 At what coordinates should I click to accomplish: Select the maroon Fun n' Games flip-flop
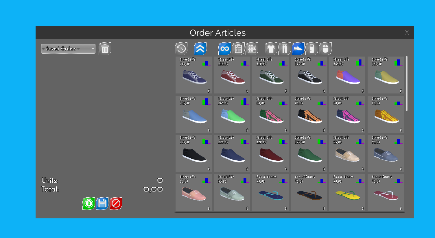click(x=386, y=192)
